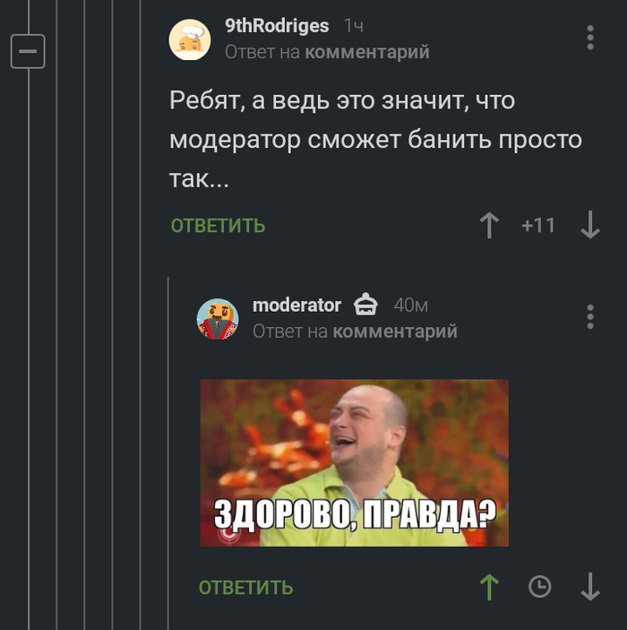
Task: Go to parent комментарий of 9thRodriges reply
Action: tap(367, 52)
